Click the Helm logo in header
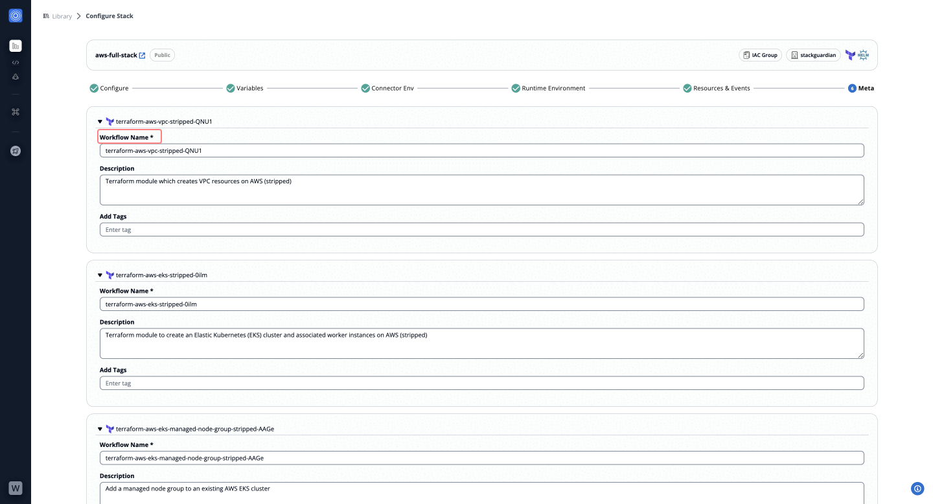 tap(863, 55)
